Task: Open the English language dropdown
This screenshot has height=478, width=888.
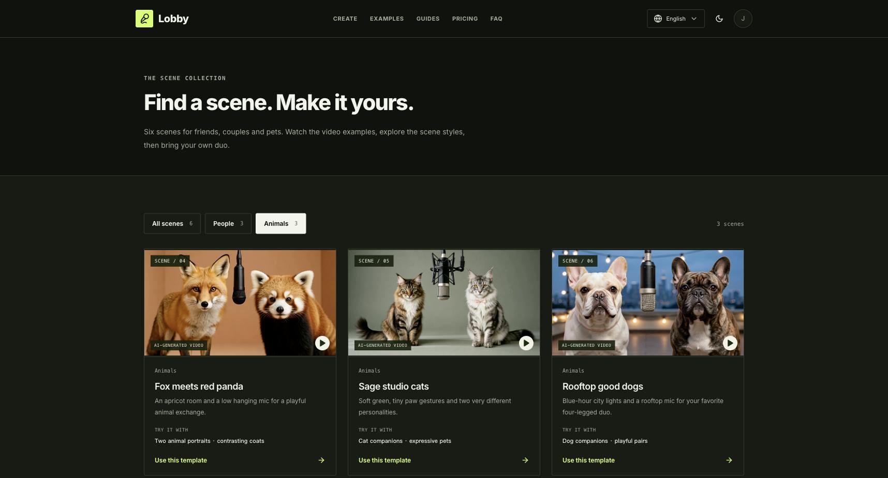Action: (x=676, y=19)
